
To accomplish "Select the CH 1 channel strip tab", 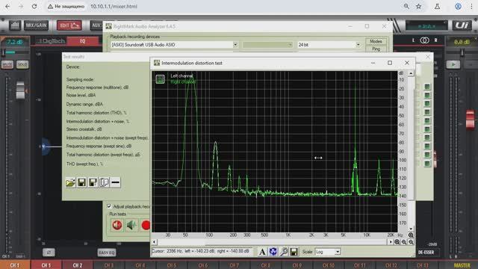I will (x=46, y=265).
